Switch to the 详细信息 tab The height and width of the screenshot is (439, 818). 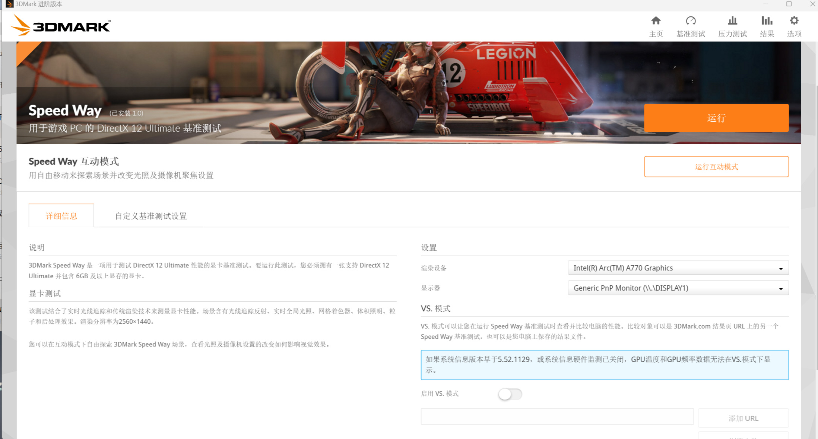coord(61,216)
